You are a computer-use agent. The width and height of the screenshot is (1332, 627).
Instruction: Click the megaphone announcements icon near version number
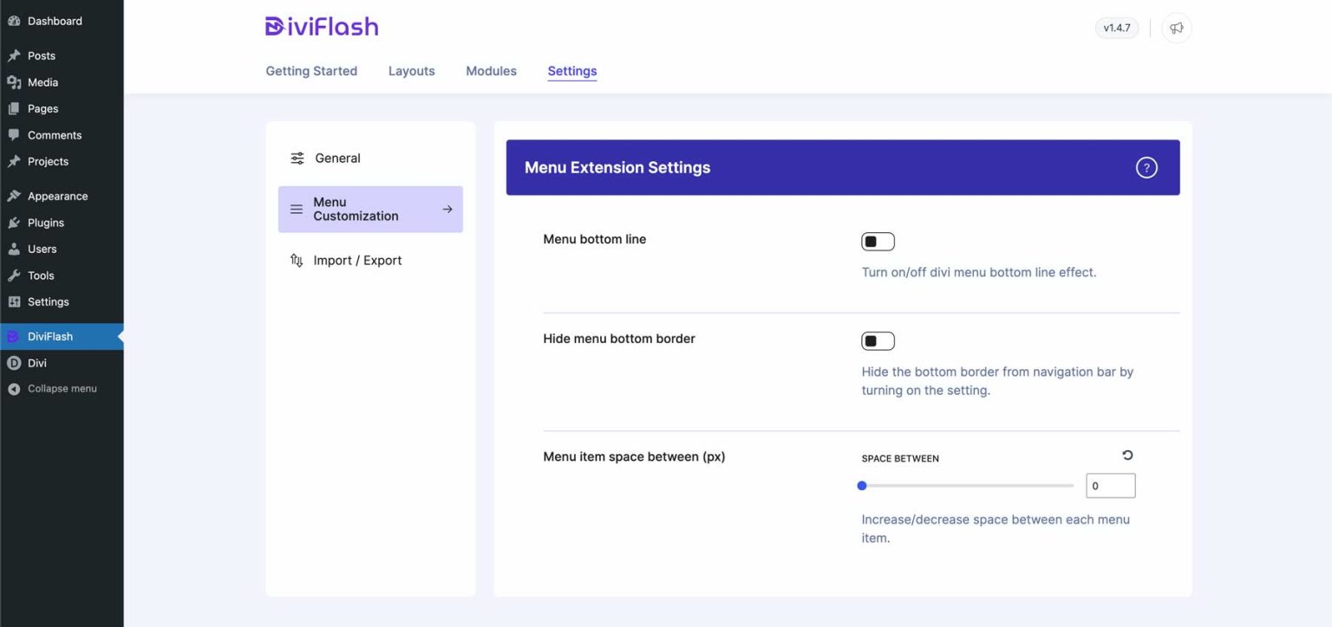click(1176, 27)
